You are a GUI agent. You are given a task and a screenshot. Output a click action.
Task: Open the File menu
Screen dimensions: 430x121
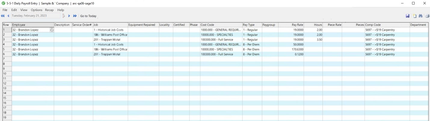pos(5,10)
